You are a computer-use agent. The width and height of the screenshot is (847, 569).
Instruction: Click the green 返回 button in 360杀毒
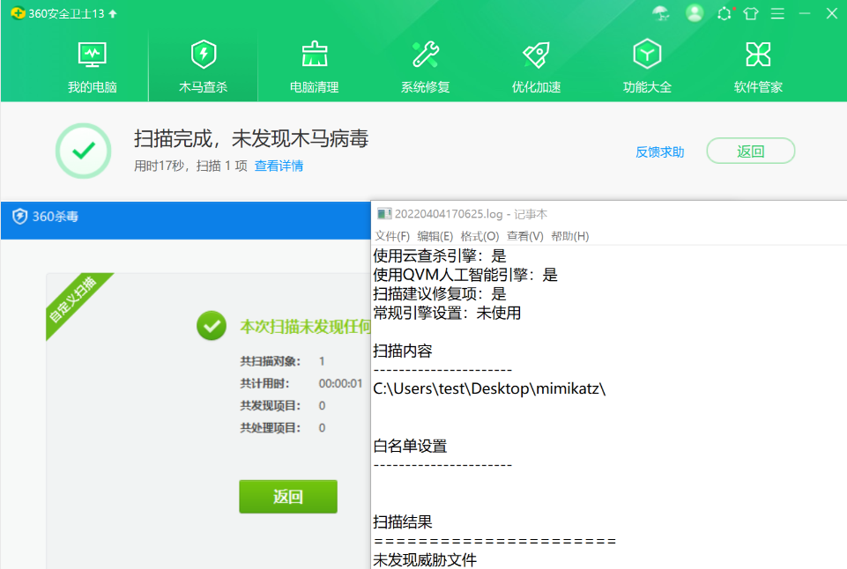pyautogui.click(x=288, y=496)
